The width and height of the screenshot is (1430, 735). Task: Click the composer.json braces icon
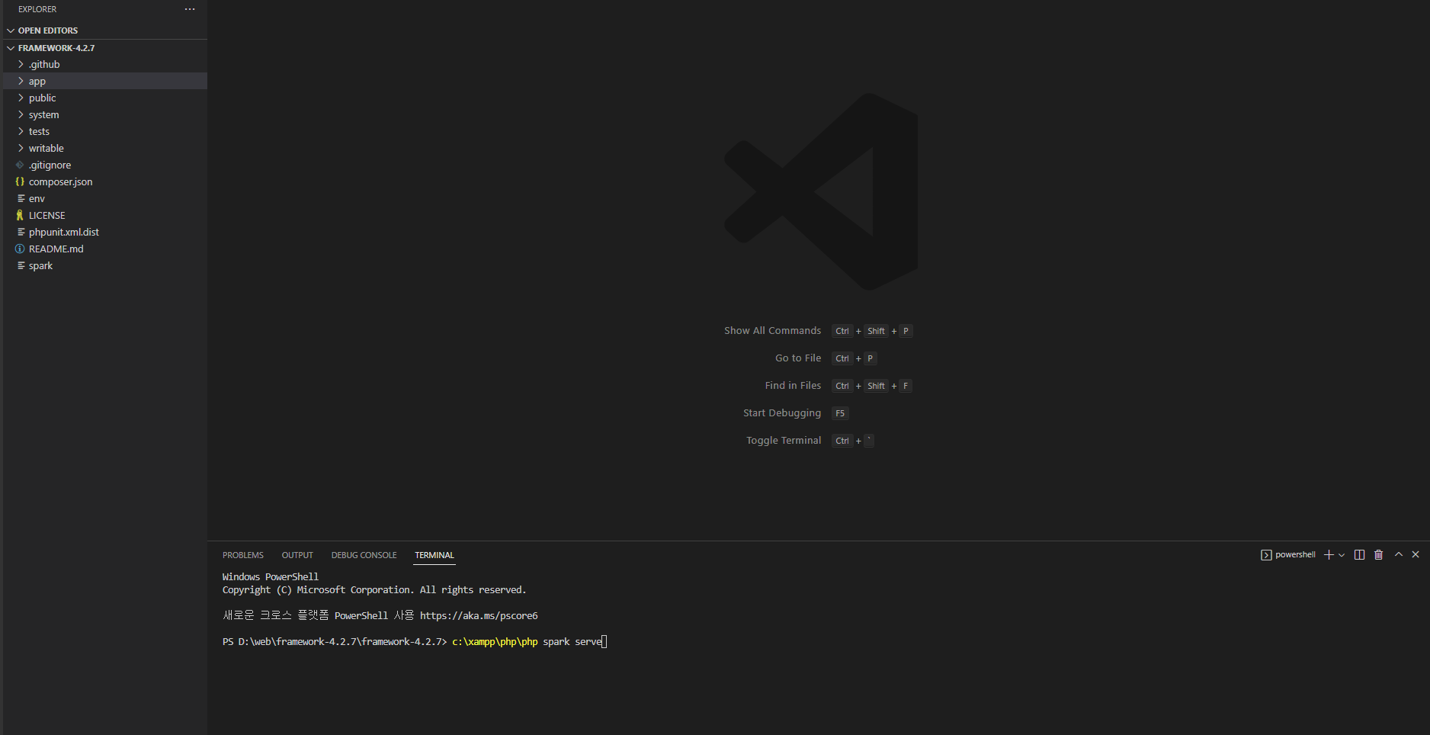point(21,181)
